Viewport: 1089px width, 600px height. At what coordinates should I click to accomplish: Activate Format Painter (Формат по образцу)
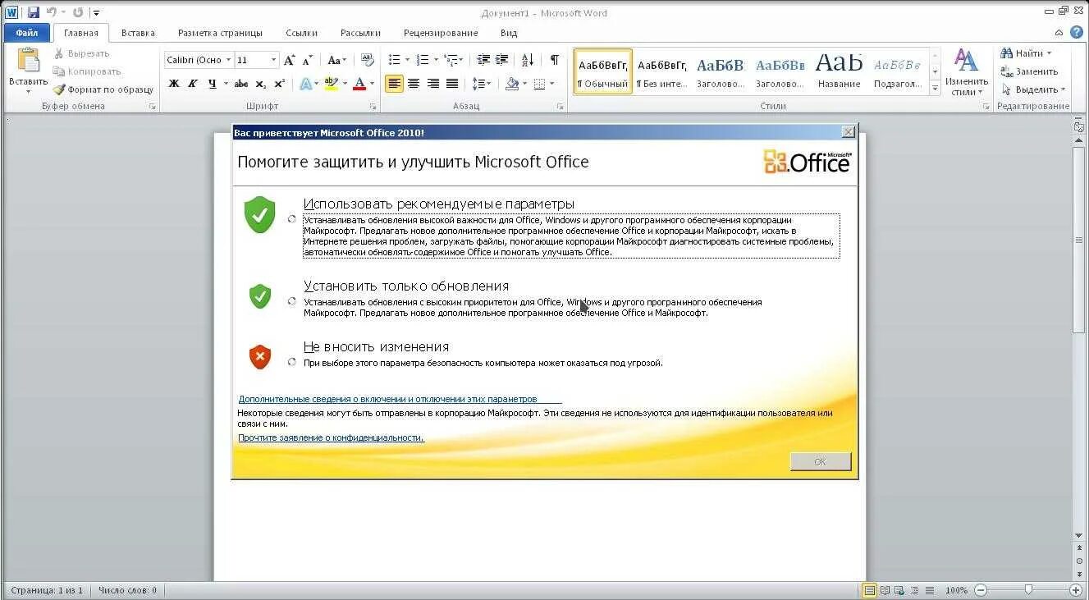(x=103, y=89)
